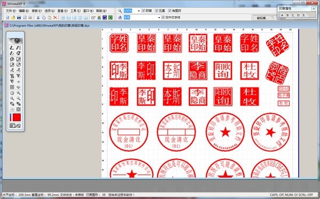Image resolution: width=320 pixels, height=199 pixels.
Task: Click status text 您尚未注册本软件
Action: point(121,195)
